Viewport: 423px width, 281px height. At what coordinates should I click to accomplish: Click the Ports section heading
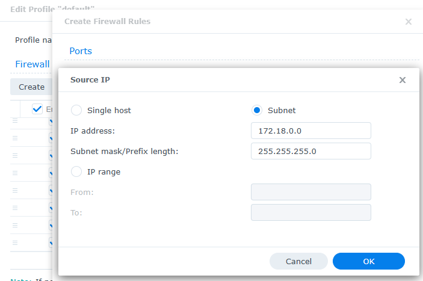point(81,51)
